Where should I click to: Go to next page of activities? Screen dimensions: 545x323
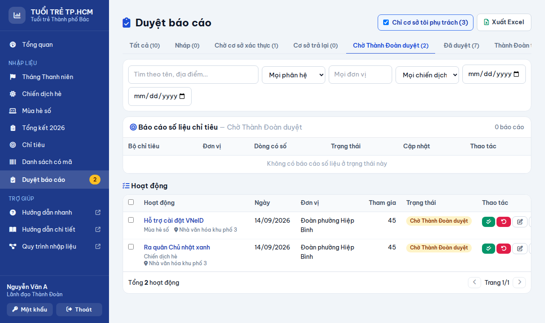[x=519, y=283]
